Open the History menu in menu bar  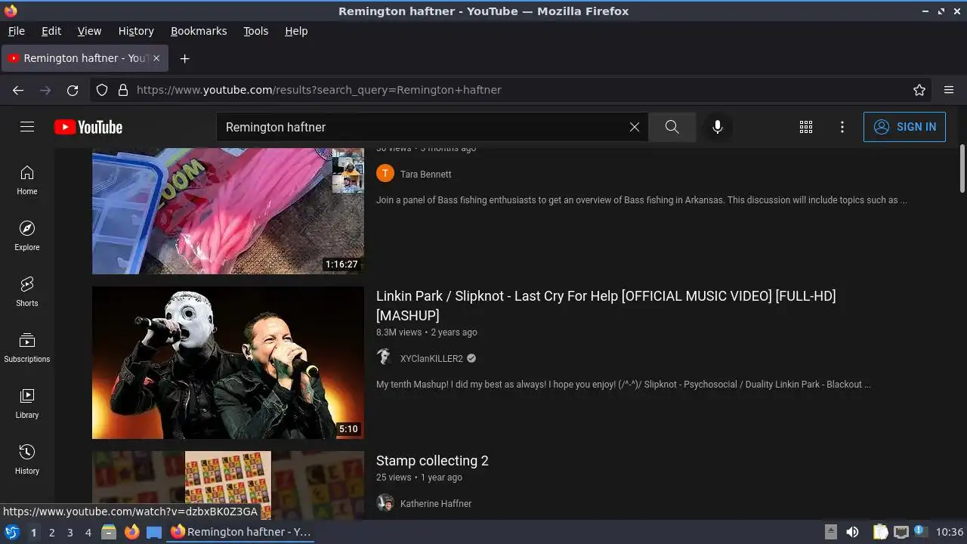click(x=136, y=31)
